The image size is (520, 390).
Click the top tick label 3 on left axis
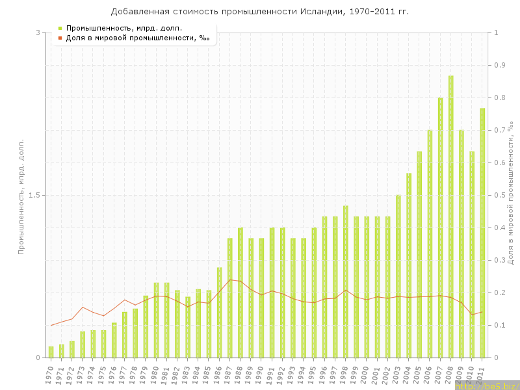pyautogui.click(x=38, y=32)
